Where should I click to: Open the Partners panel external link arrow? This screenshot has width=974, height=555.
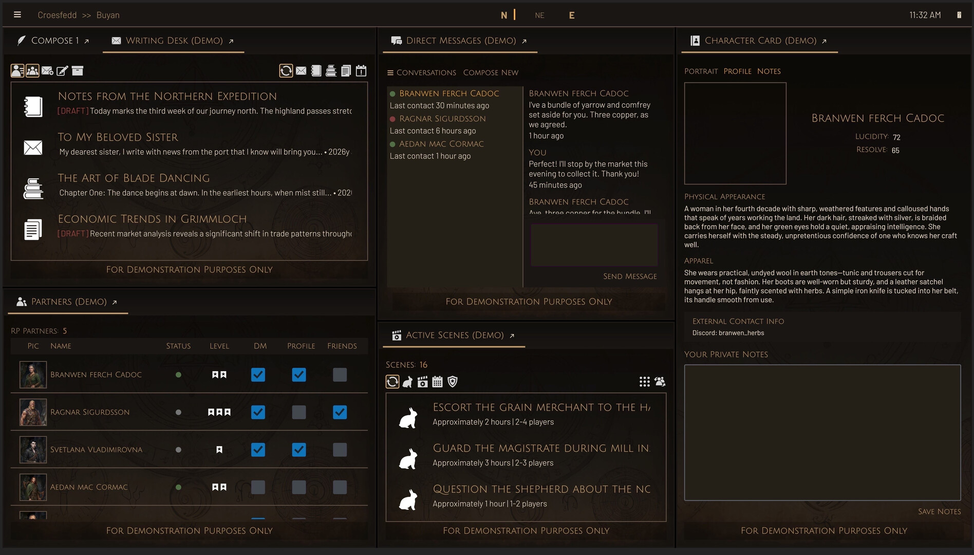pos(114,302)
